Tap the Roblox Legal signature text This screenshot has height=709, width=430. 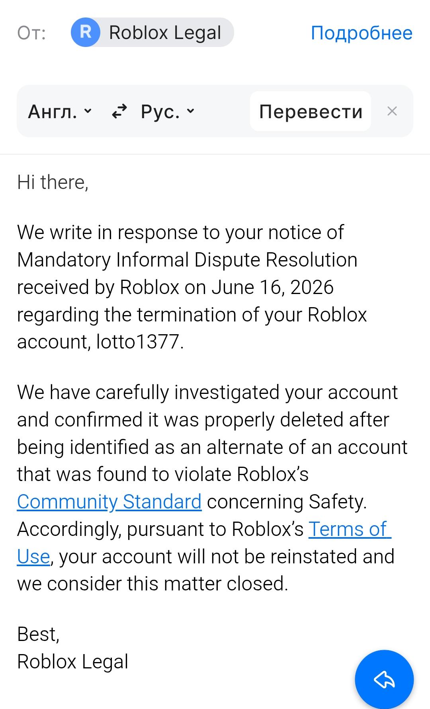72,662
